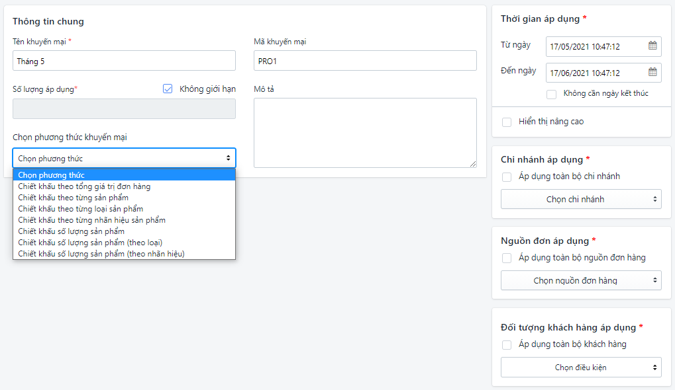Check Không cần ngày kết thúc option
The width and height of the screenshot is (675, 390).
pyautogui.click(x=551, y=94)
